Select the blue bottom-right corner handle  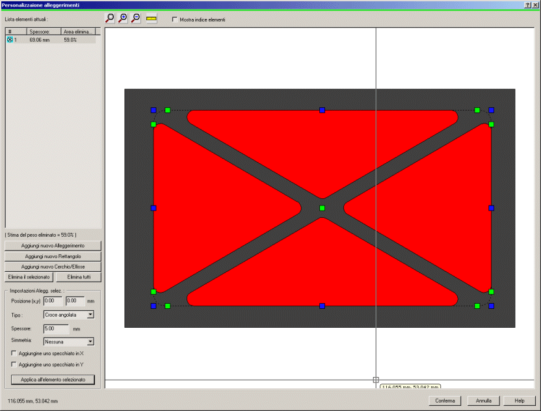point(492,306)
